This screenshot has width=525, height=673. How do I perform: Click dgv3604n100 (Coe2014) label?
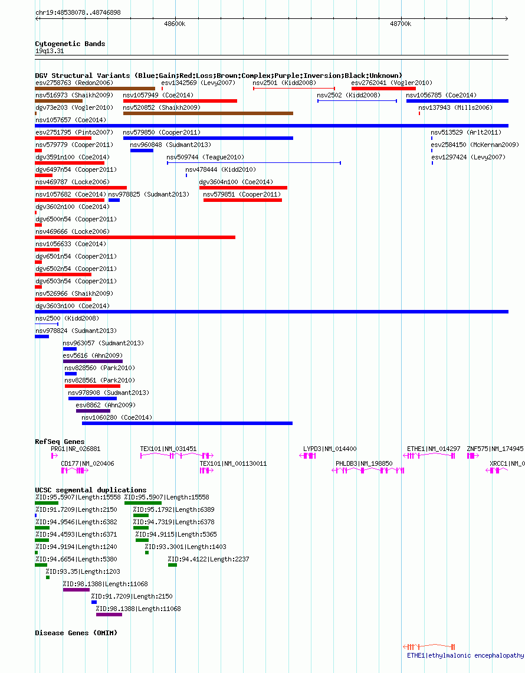point(236,182)
